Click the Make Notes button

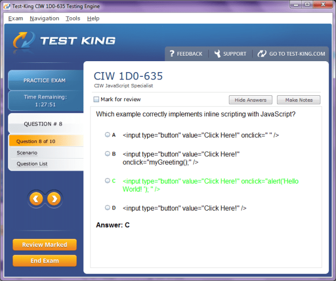pyautogui.click(x=299, y=100)
